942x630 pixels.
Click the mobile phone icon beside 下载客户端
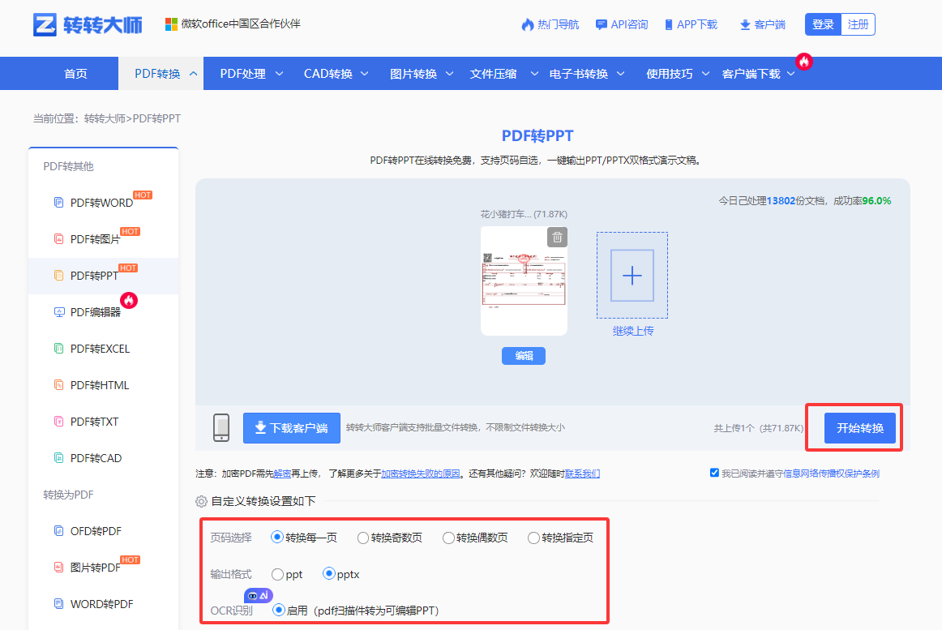pyautogui.click(x=221, y=427)
